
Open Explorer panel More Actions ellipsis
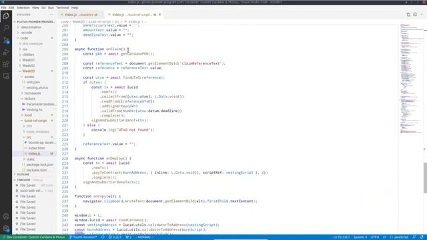pos(51,15)
